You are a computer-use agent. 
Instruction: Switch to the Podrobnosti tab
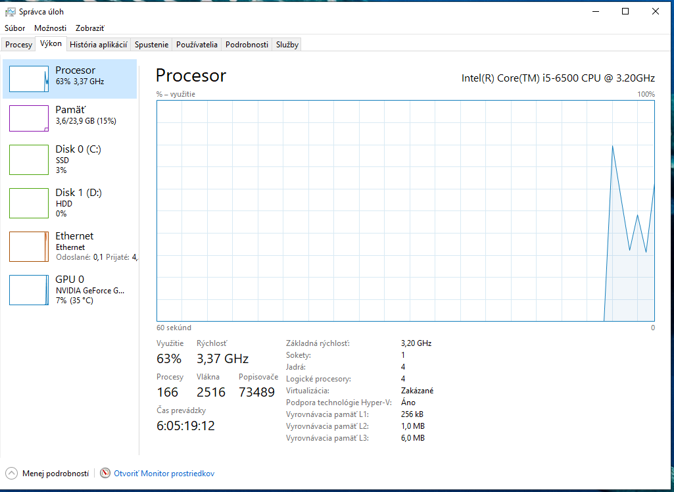pos(247,44)
